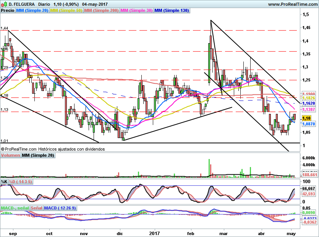Select the MM (Simple 20) price label
This screenshot has height=237, width=319.
32,11
